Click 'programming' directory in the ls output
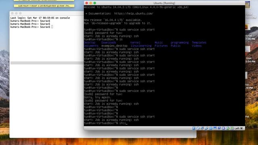Image resolution: width=258 pixels, height=145 pixels. (179, 42)
